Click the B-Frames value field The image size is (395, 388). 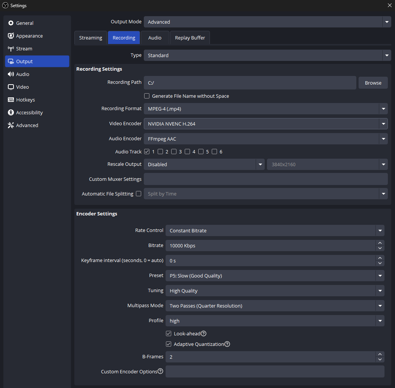point(271,357)
